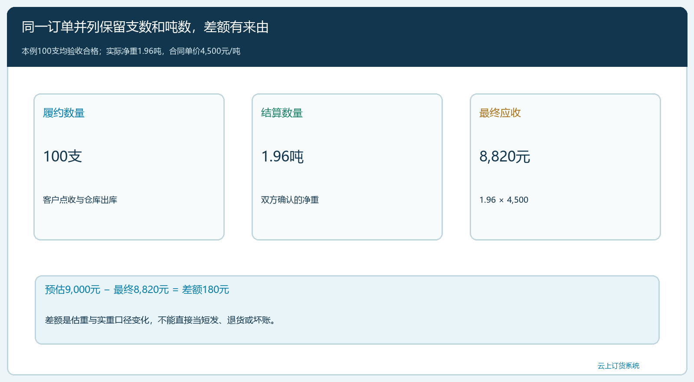Click the caption 客户点收与仓库出库
This screenshot has height=382, width=694.
[80, 200]
